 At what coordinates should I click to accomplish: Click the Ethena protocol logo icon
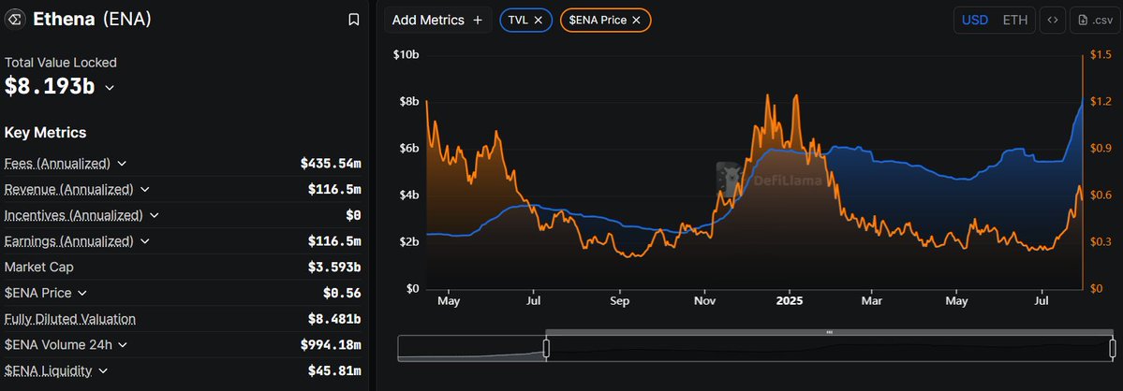tap(15, 20)
